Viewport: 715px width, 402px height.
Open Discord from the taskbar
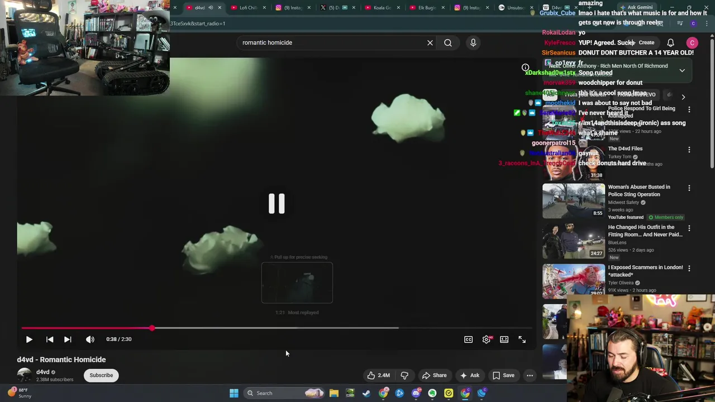416,393
